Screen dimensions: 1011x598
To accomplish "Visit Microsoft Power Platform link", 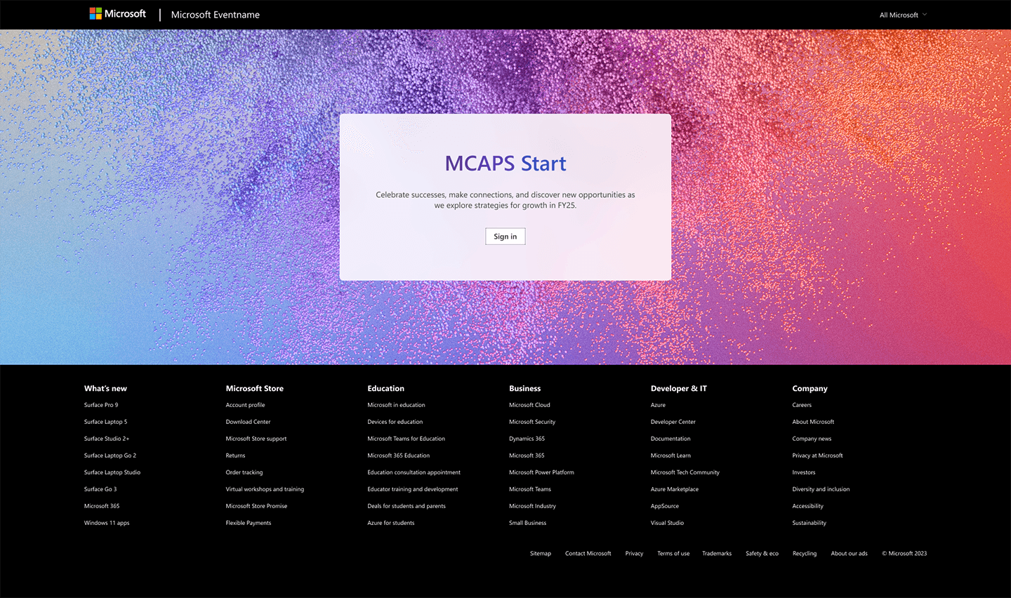I will coord(541,472).
